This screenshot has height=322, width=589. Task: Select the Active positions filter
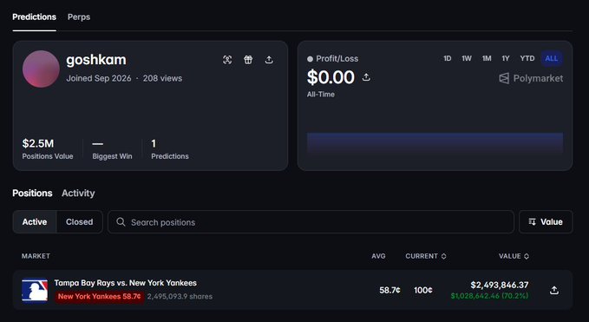pyautogui.click(x=35, y=221)
